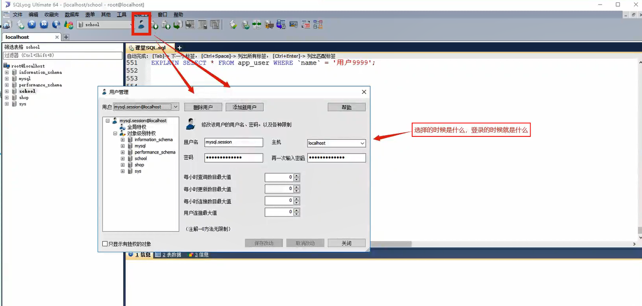
Task: Click the 过滤器 filter box in object browser
Action: tap(63, 55)
